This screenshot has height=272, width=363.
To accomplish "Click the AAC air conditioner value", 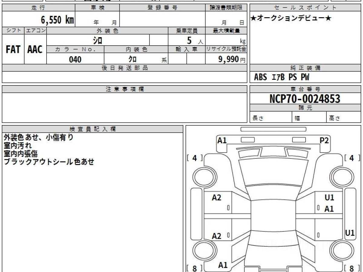I will 35,49.
